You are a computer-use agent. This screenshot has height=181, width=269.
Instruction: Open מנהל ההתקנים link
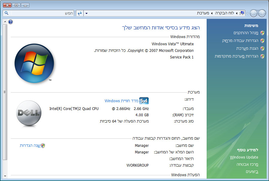[246, 33]
